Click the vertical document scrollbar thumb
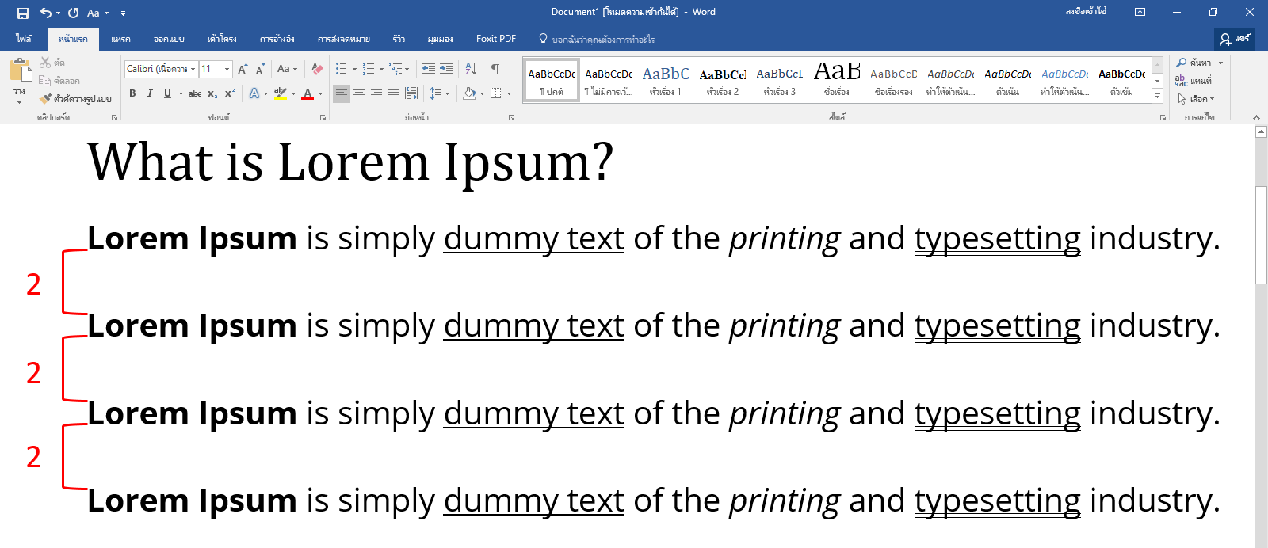Image resolution: width=1268 pixels, height=548 pixels. pyautogui.click(x=1262, y=235)
